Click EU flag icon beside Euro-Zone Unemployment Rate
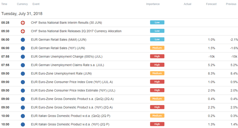238x128 pixels. (x=23, y=74)
